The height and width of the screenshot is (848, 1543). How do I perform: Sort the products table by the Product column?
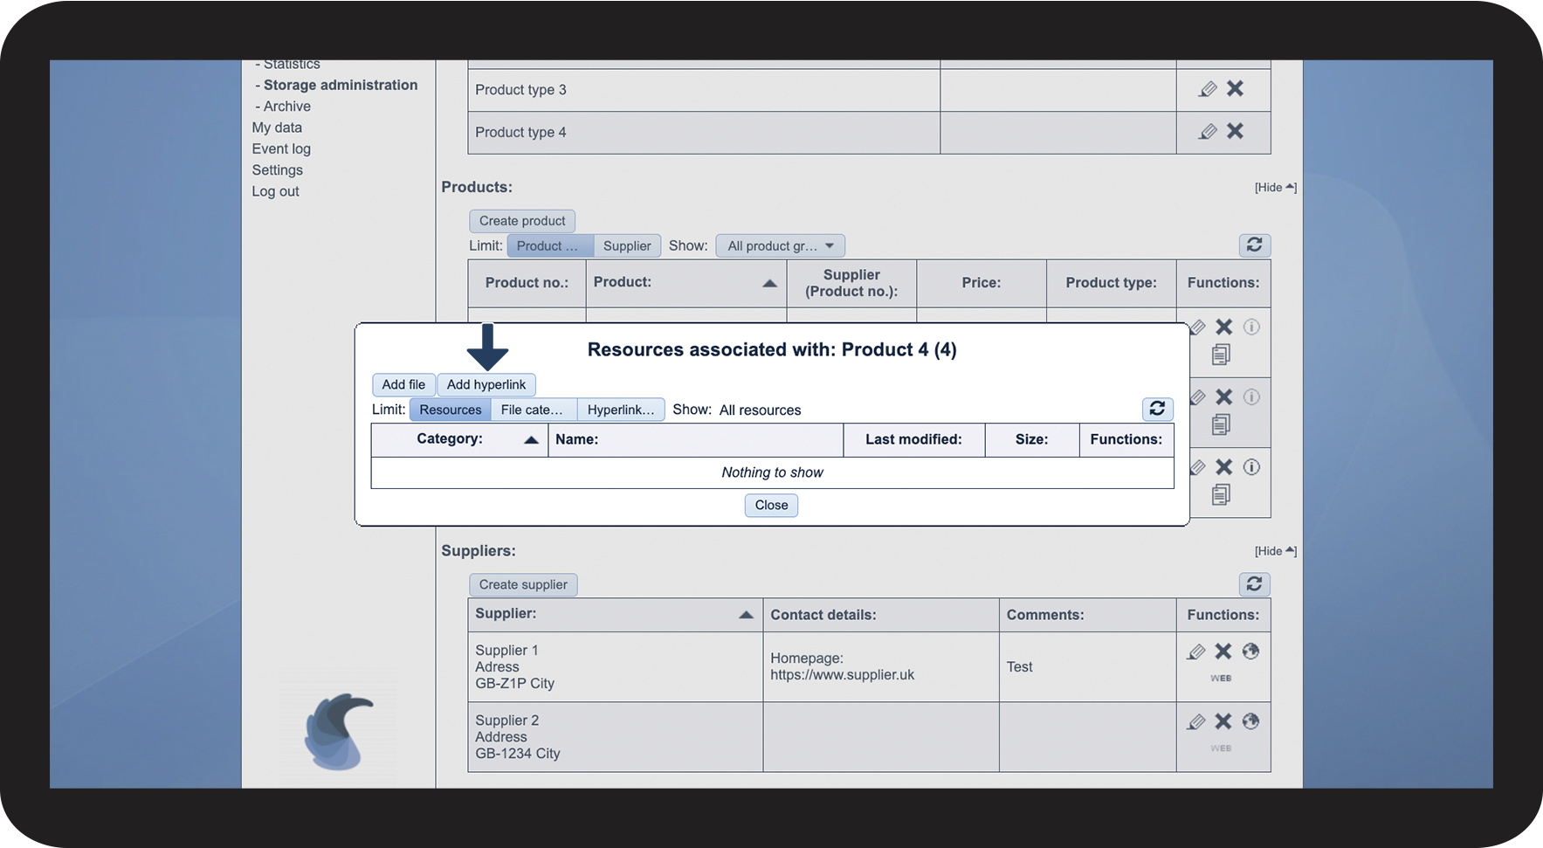[685, 282]
